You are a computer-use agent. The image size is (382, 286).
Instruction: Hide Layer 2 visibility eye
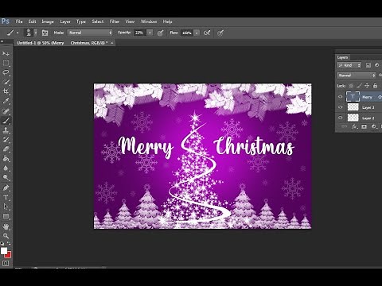pos(341,118)
